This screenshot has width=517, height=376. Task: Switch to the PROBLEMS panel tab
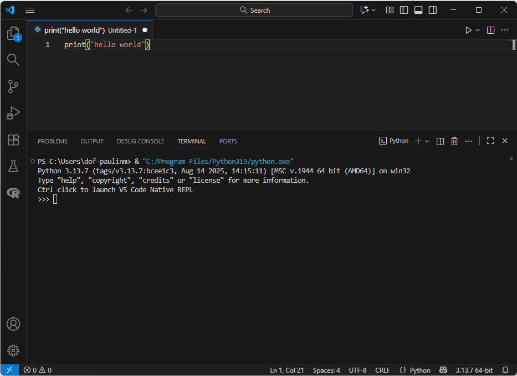53,141
